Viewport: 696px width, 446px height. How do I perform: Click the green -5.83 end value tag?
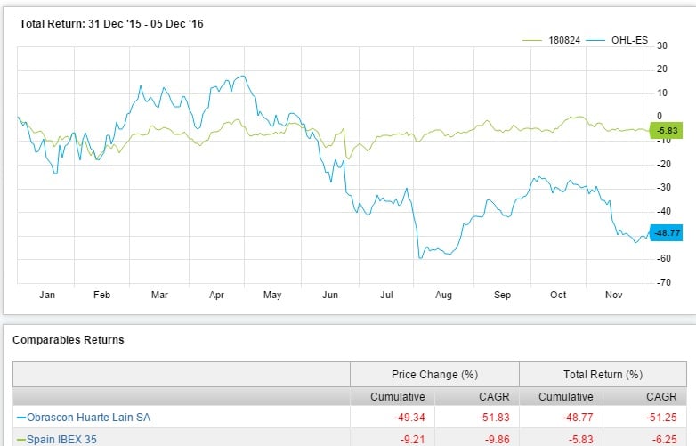(664, 131)
